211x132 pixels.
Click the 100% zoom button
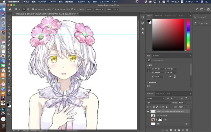coord(89,9)
